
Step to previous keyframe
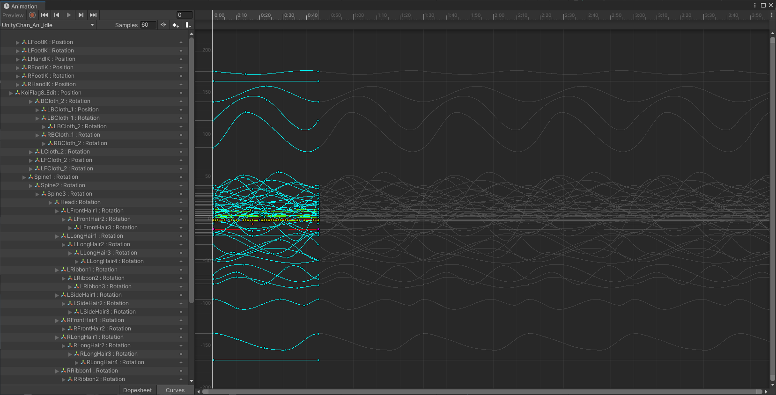tap(57, 15)
